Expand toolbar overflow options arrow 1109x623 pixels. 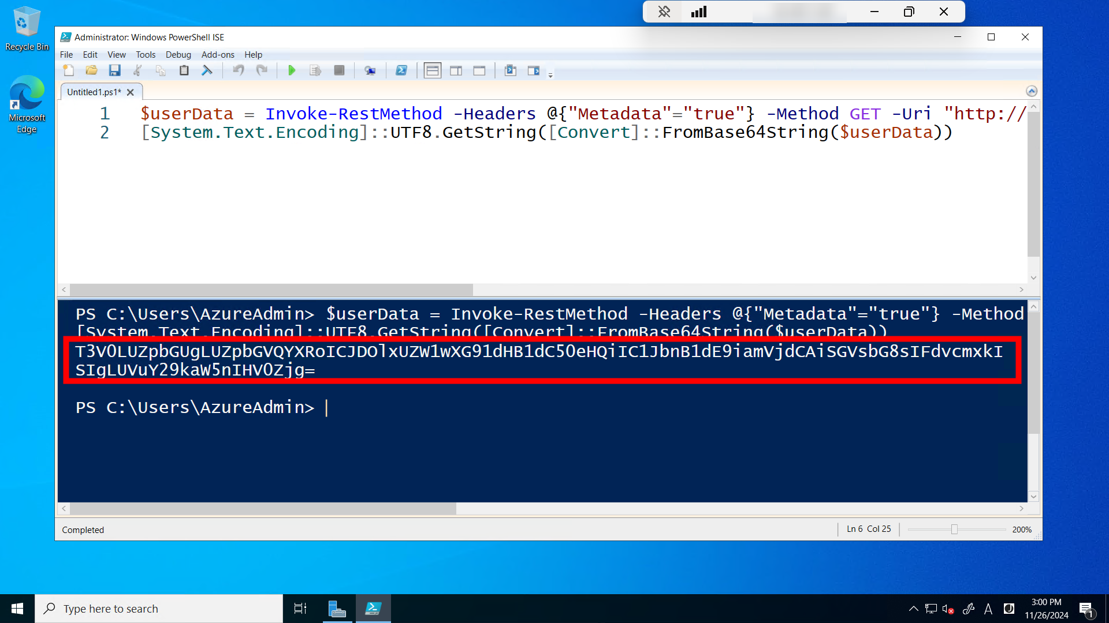[x=550, y=75]
